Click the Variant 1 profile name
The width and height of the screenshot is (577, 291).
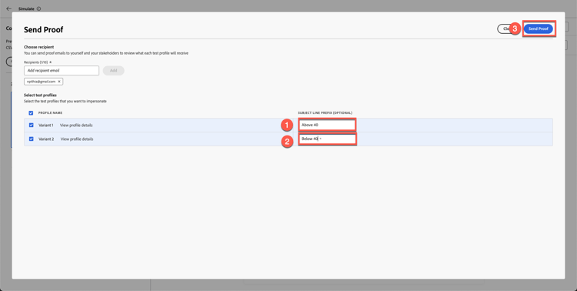tap(46, 125)
